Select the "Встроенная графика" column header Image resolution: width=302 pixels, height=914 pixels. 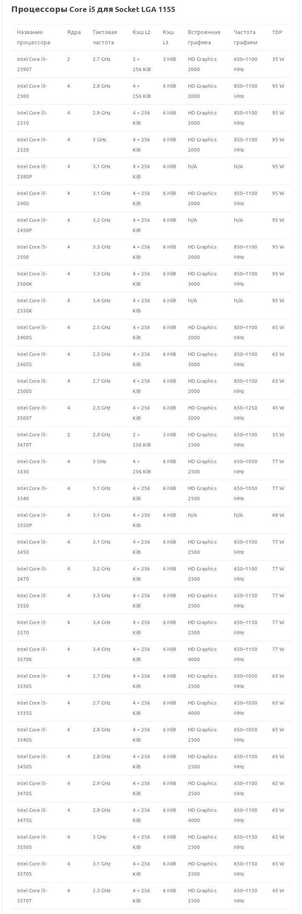pos(204,37)
